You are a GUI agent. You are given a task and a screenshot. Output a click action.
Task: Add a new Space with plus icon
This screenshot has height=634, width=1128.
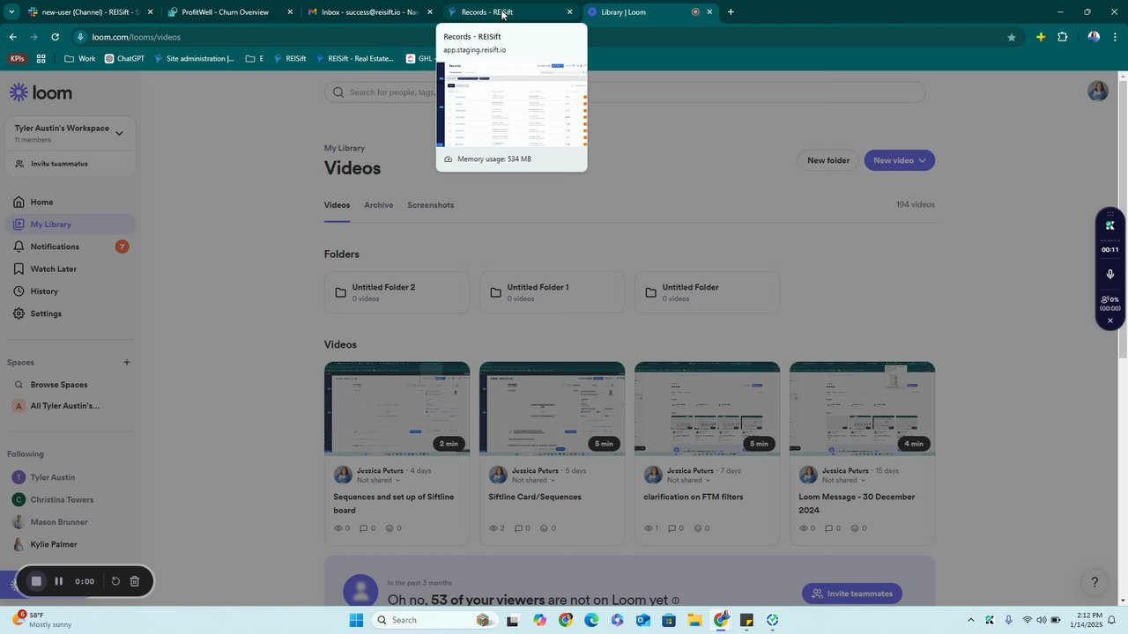pos(126,362)
